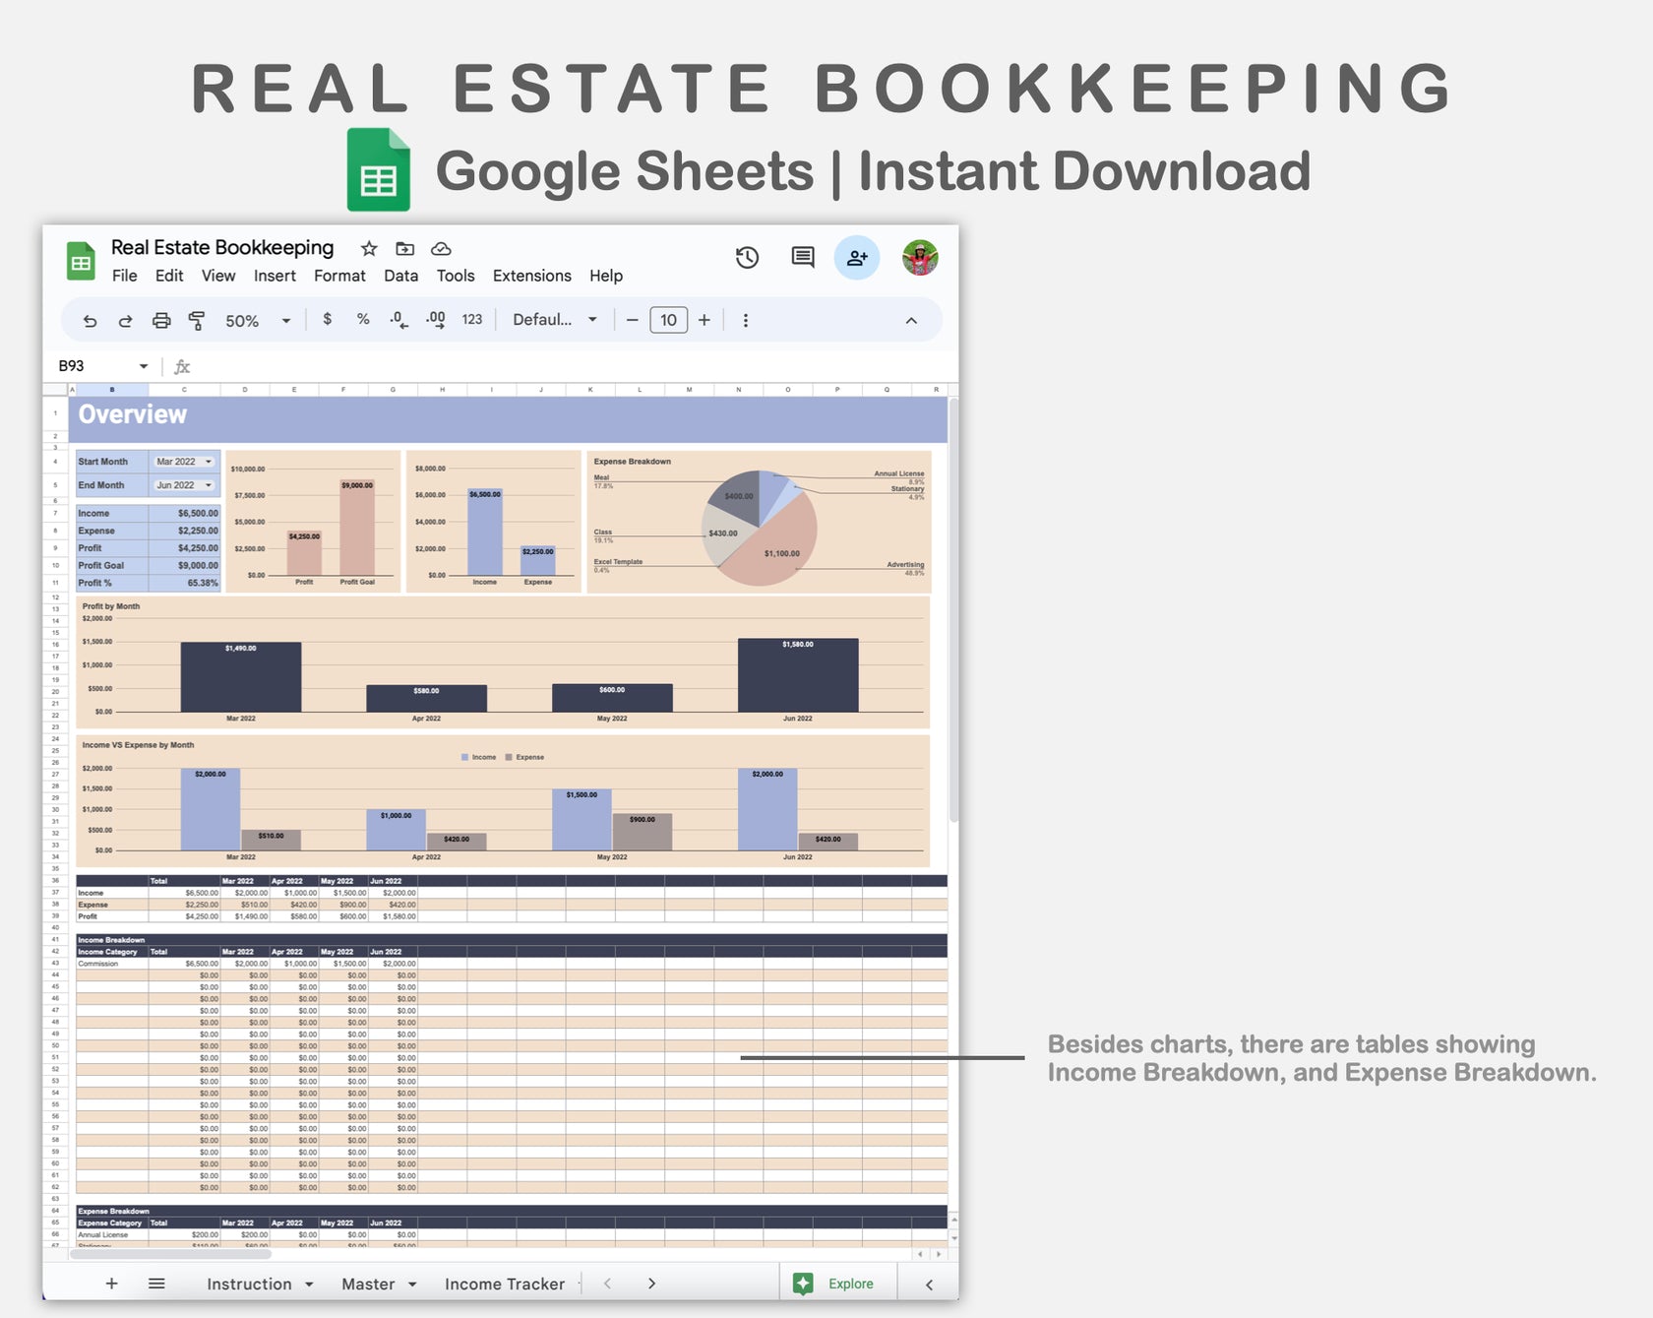Click the Redo icon
The image size is (1653, 1318).
(x=126, y=320)
